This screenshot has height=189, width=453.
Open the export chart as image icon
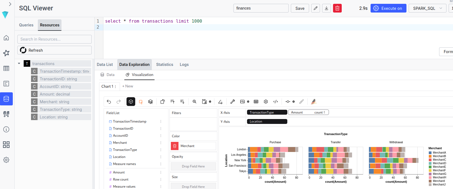pos(242,102)
